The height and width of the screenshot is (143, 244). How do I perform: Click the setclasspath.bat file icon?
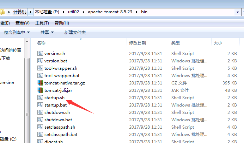(x=40, y=134)
